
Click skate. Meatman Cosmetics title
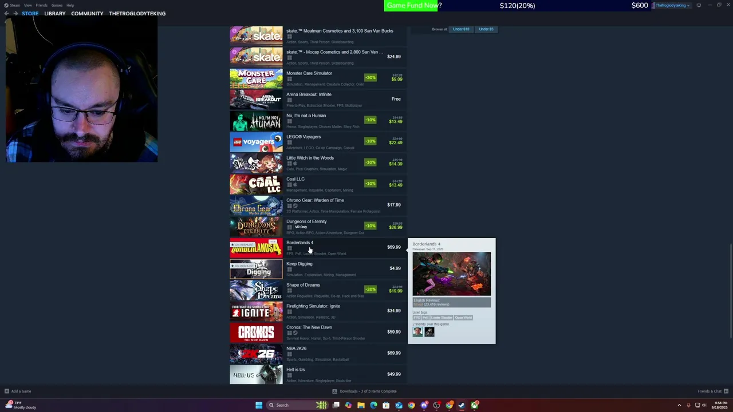(x=340, y=31)
